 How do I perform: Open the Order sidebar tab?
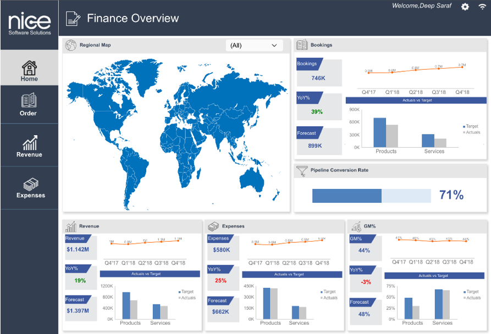(x=29, y=104)
